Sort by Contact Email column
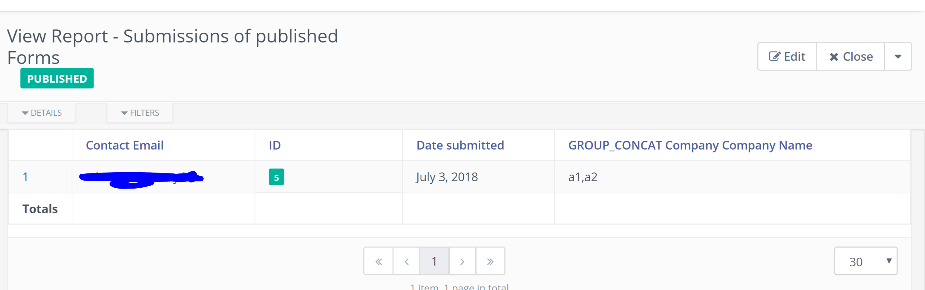The height and width of the screenshot is (290, 925). 125,145
